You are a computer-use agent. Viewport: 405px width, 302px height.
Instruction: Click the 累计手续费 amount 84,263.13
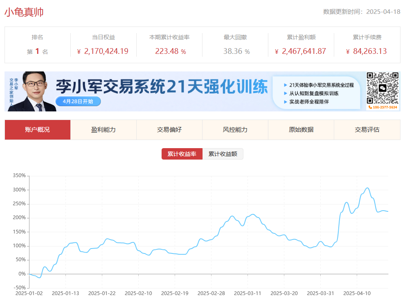pos(369,51)
